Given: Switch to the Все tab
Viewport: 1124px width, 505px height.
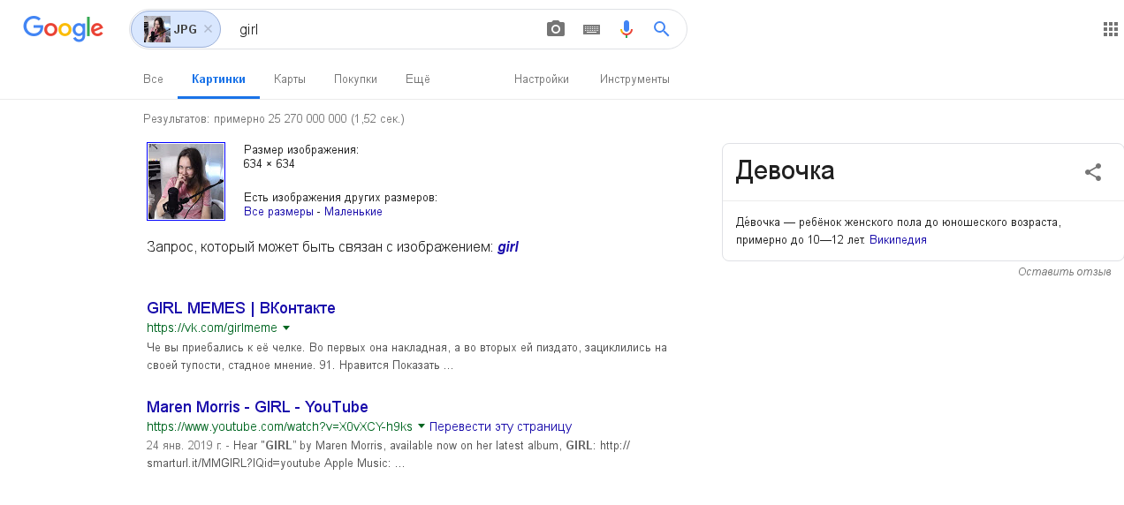Looking at the screenshot, I should tap(153, 79).
